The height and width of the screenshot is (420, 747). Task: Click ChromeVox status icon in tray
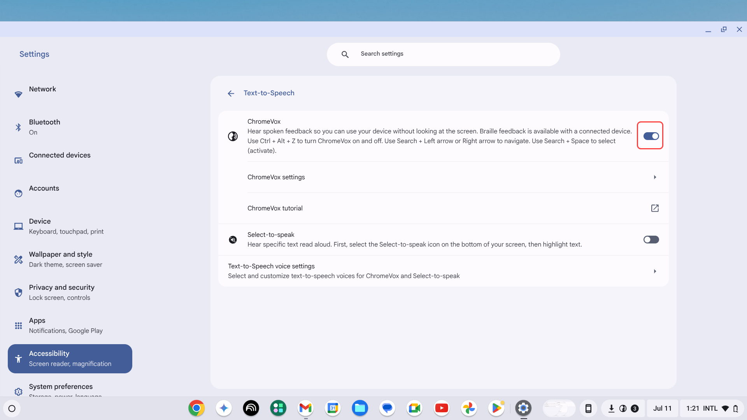[x=623, y=408]
